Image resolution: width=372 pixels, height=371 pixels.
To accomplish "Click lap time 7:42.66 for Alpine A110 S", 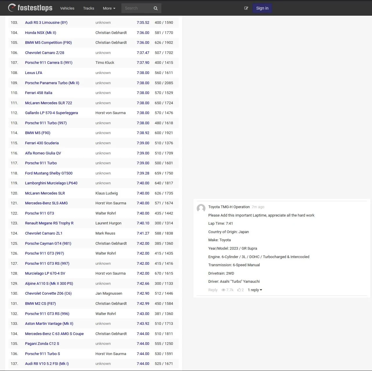I will pos(143,284).
